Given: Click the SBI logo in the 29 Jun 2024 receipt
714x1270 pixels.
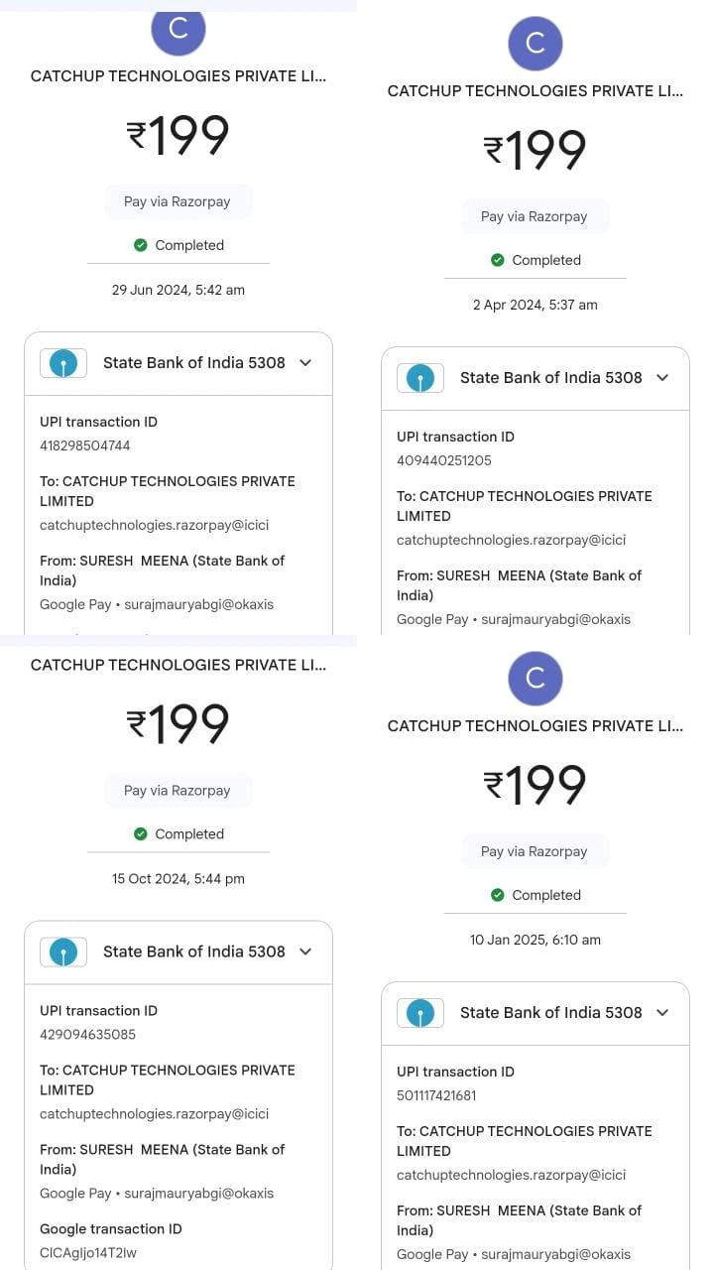Looking at the screenshot, I should point(62,363).
